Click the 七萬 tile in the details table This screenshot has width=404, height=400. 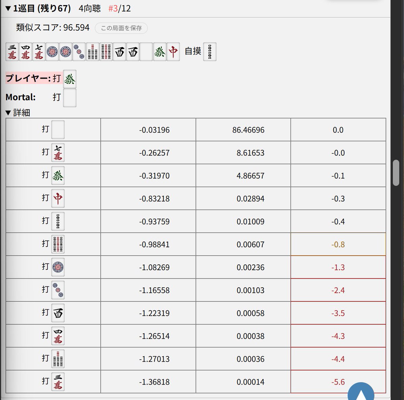pyautogui.click(x=58, y=153)
